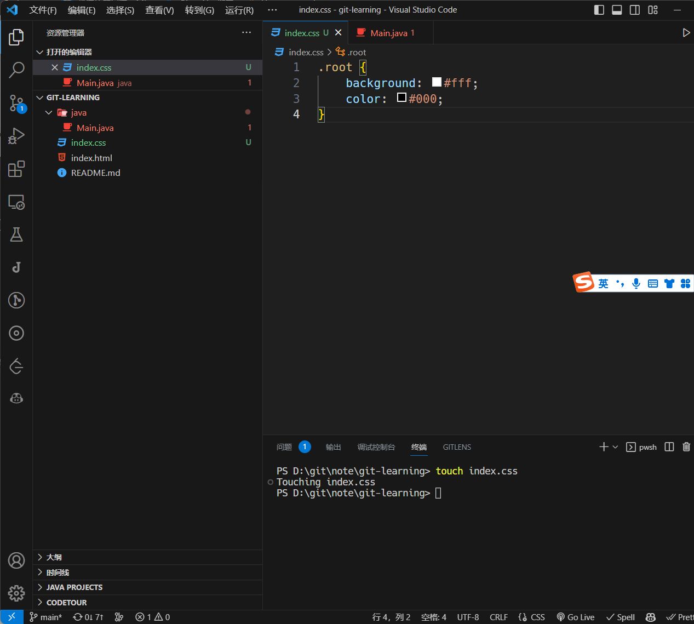
Task: Open the Source Control view
Action: pyautogui.click(x=16, y=102)
